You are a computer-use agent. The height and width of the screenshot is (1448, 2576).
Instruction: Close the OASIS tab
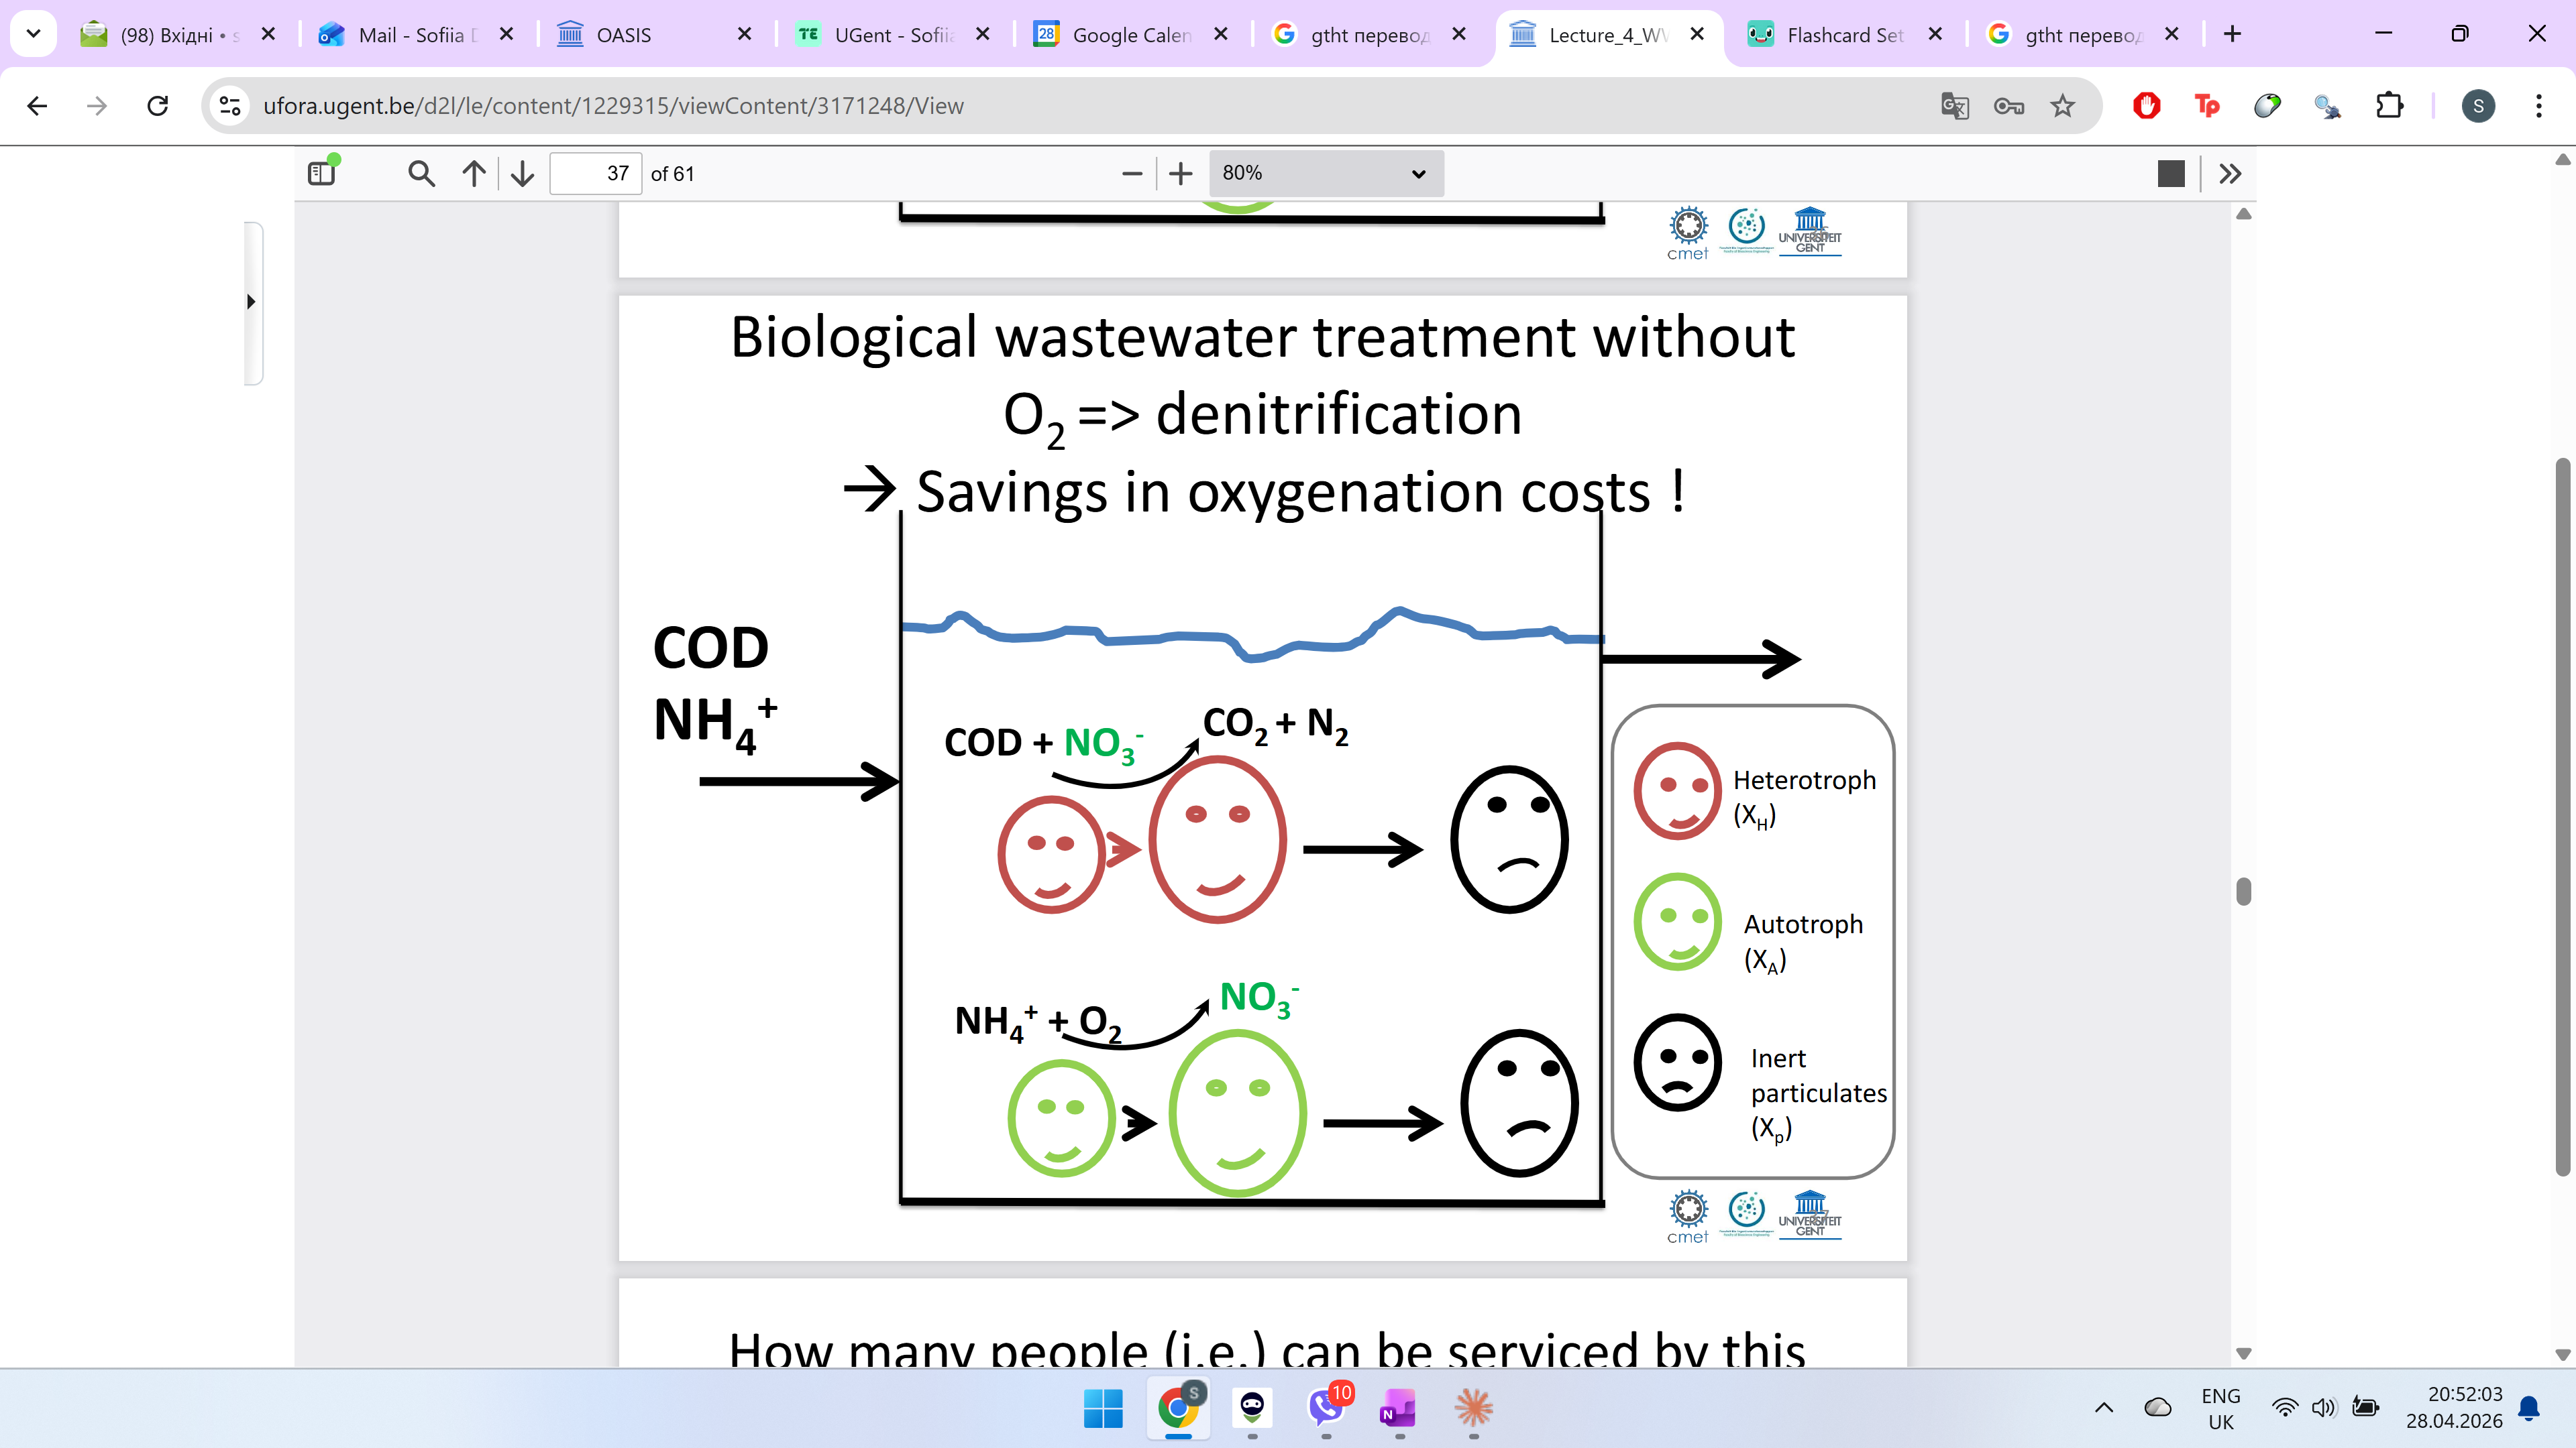click(x=744, y=34)
